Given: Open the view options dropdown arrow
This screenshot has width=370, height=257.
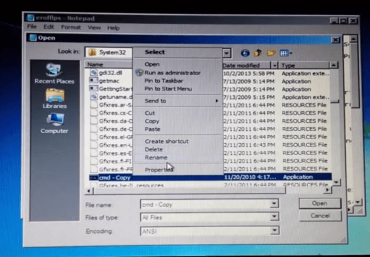Looking at the screenshot, I should (291, 53).
